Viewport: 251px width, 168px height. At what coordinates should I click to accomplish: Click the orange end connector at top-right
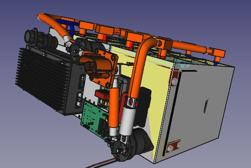[x=218, y=53]
